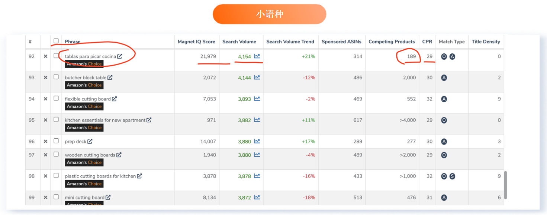Toggle the select-all checkbox in header

pyautogui.click(x=56, y=41)
